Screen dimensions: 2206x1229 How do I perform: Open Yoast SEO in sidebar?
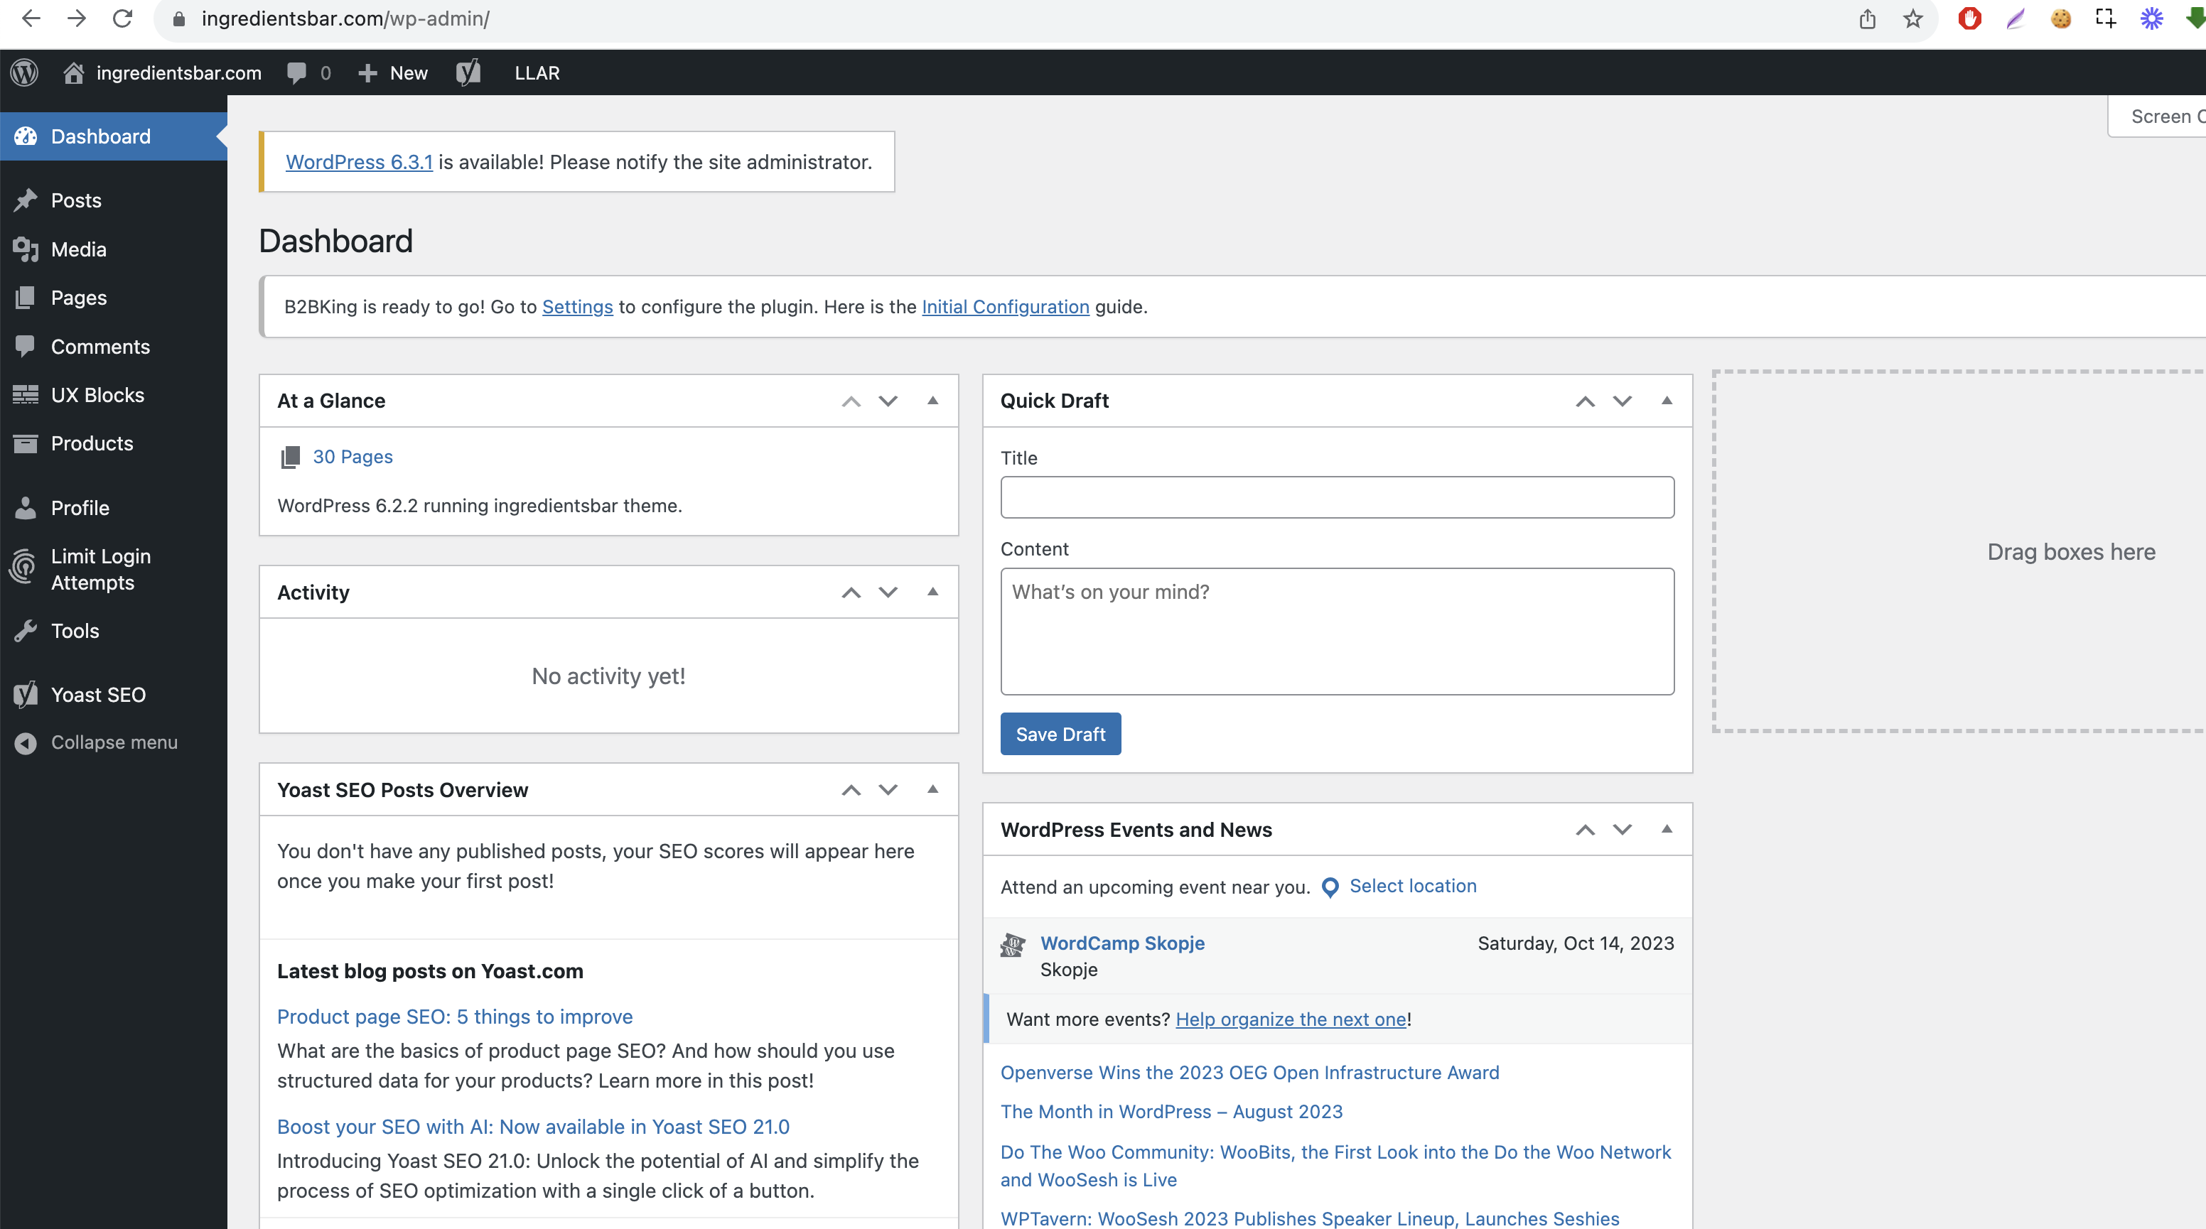pyautogui.click(x=113, y=695)
